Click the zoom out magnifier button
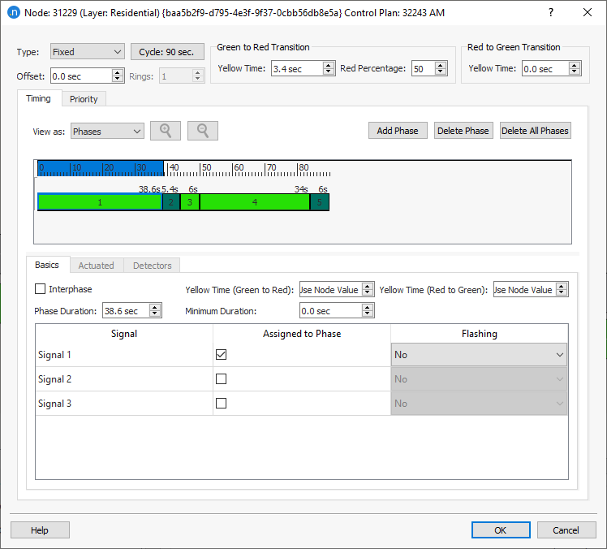607x549 pixels. [203, 131]
